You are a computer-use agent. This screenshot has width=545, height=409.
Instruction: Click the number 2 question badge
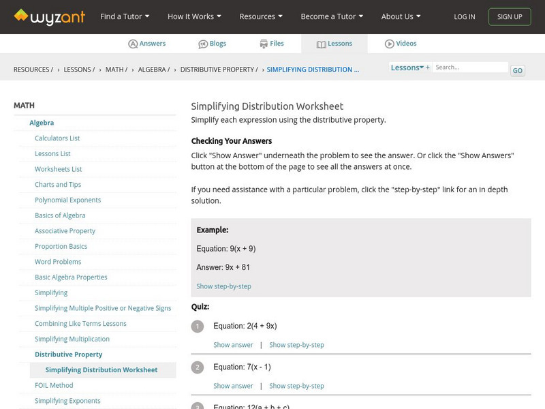[x=198, y=367]
